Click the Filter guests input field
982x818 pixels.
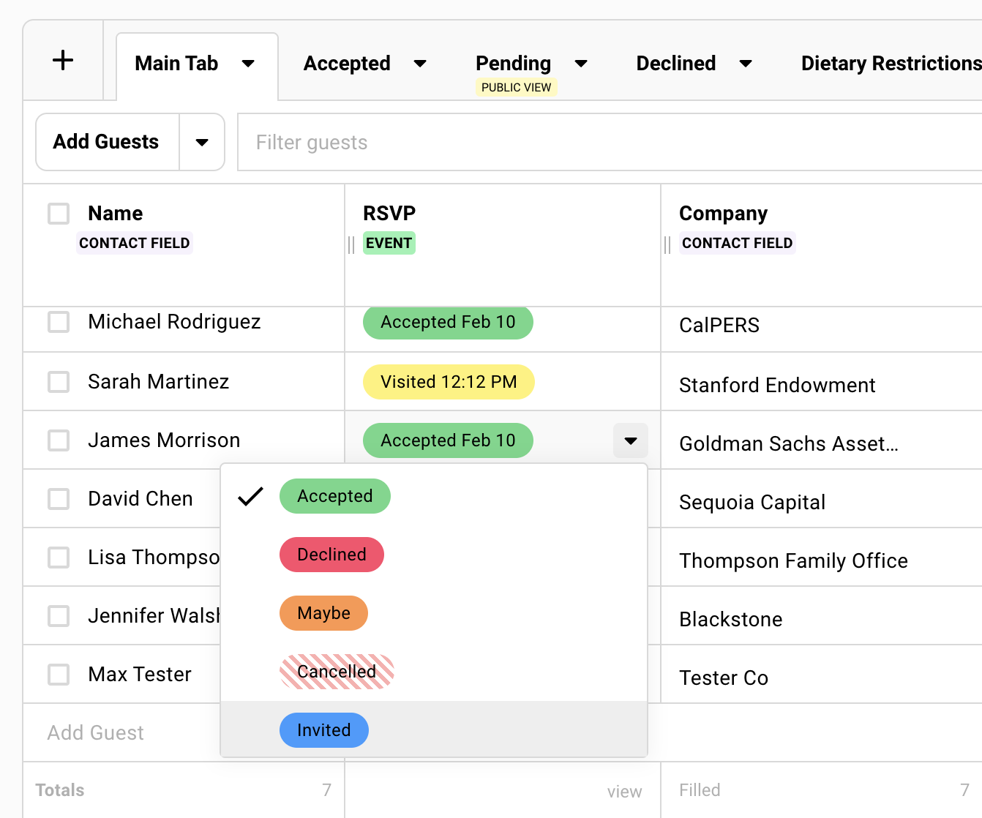(439, 142)
